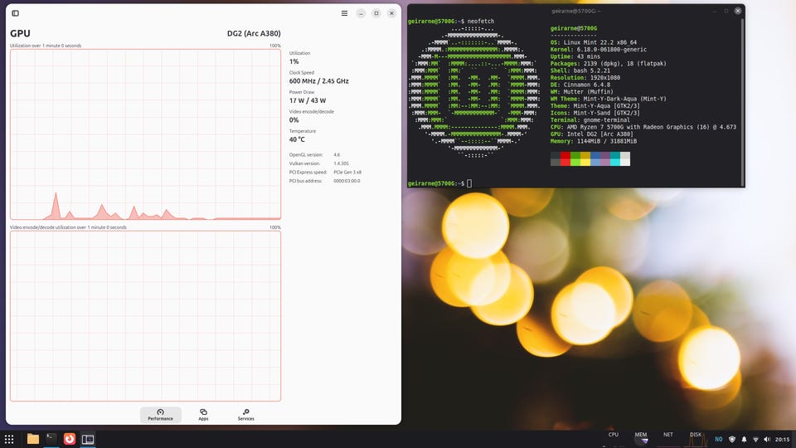Click the orange-red app icon in taskbar
The width and height of the screenshot is (796, 448).
(x=70, y=439)
